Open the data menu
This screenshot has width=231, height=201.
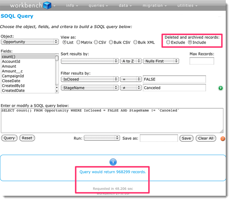[x=125, y=6]
